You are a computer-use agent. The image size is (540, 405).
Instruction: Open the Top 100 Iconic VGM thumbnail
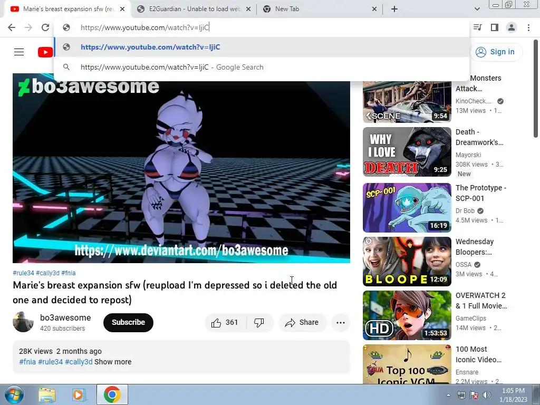coord(407,364)
